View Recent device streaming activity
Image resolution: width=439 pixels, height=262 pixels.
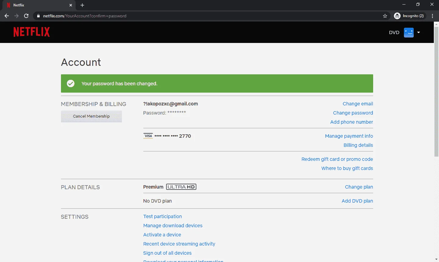pyautogui.click(x=179, y=244)
